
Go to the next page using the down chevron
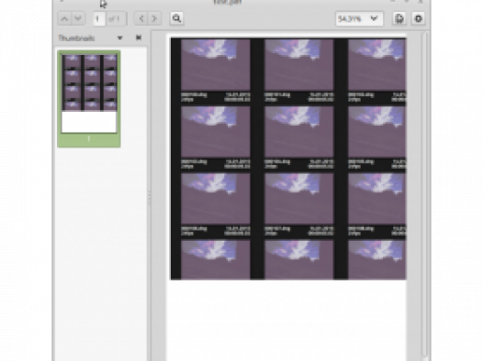pyautogui.click(x=78, y=18)
